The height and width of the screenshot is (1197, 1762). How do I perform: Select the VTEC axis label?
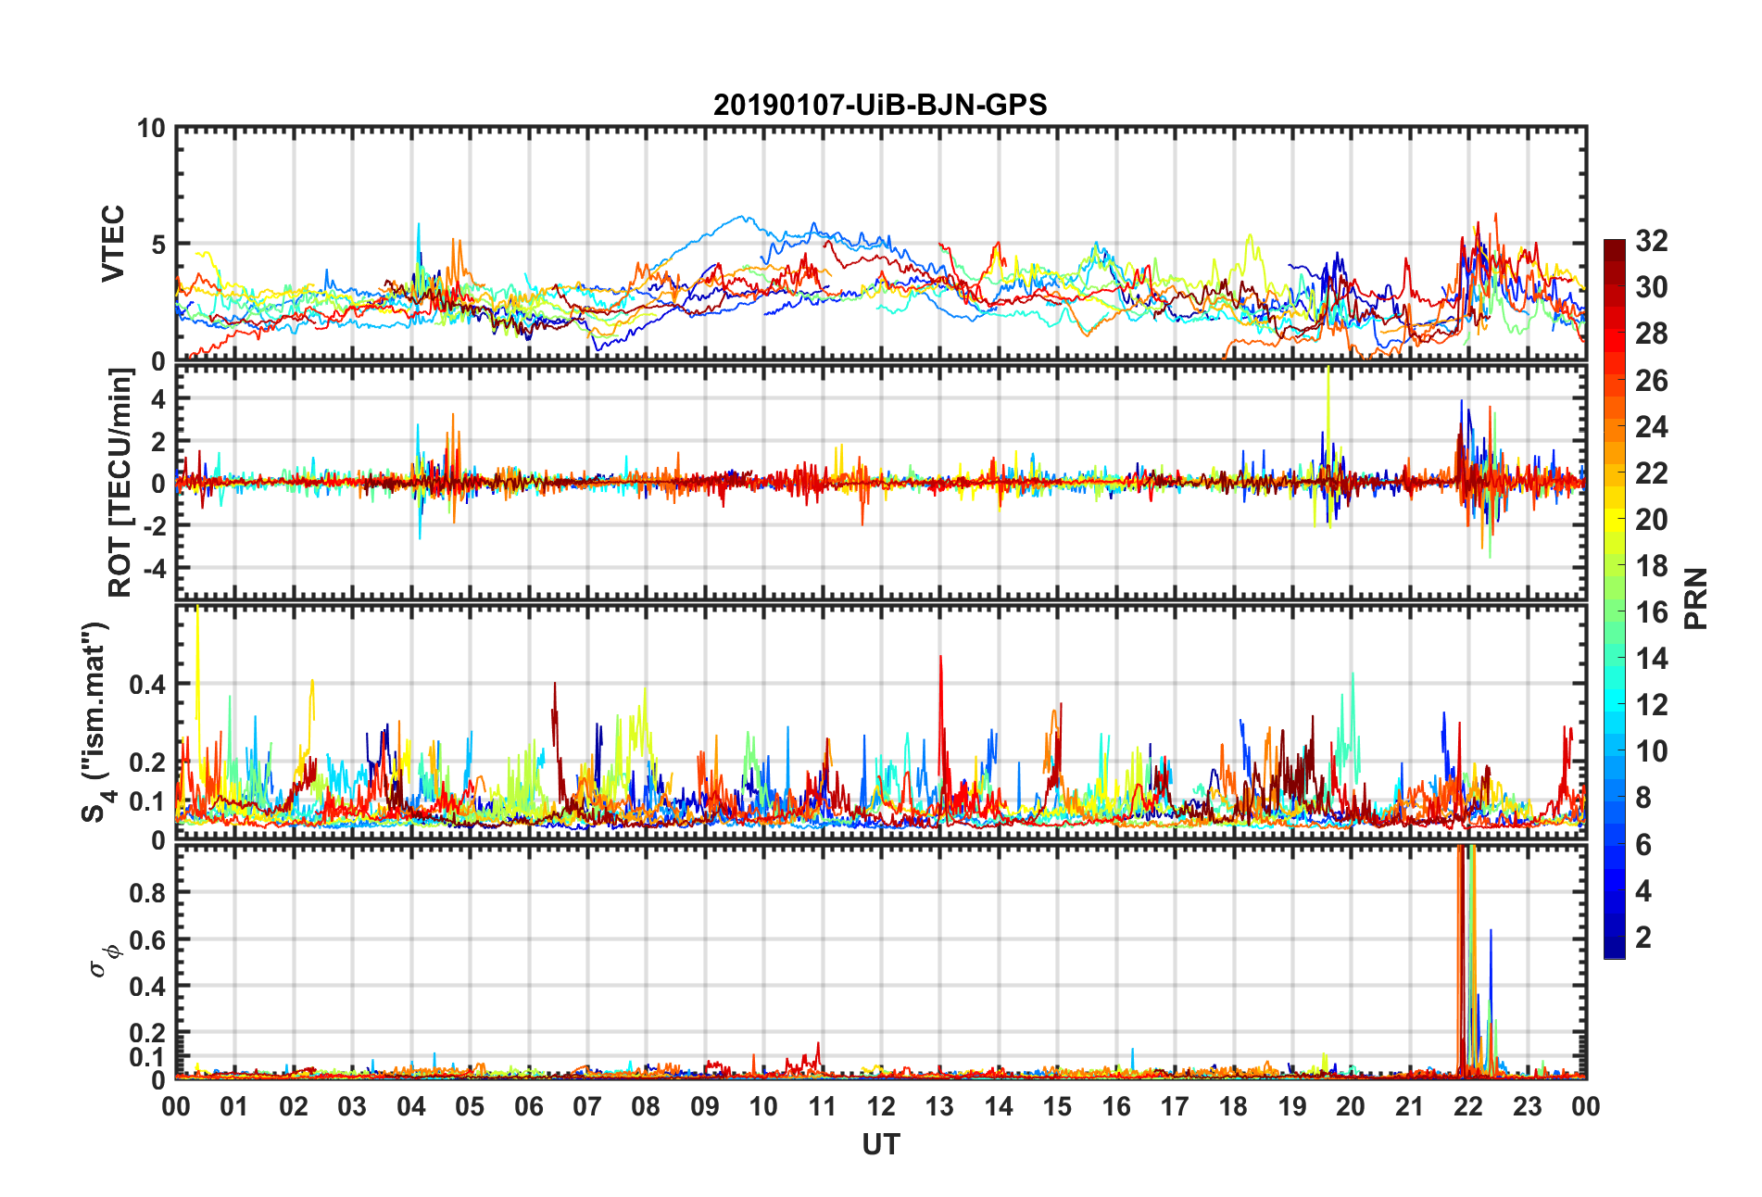tap(113, 244)
